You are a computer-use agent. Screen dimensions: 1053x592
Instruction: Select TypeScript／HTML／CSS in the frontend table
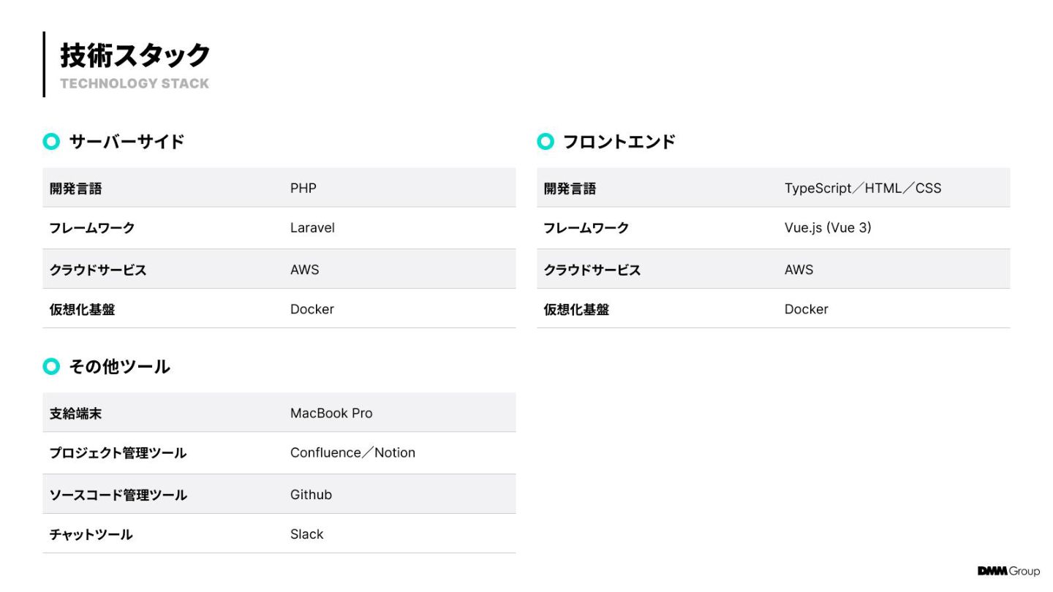863,189
